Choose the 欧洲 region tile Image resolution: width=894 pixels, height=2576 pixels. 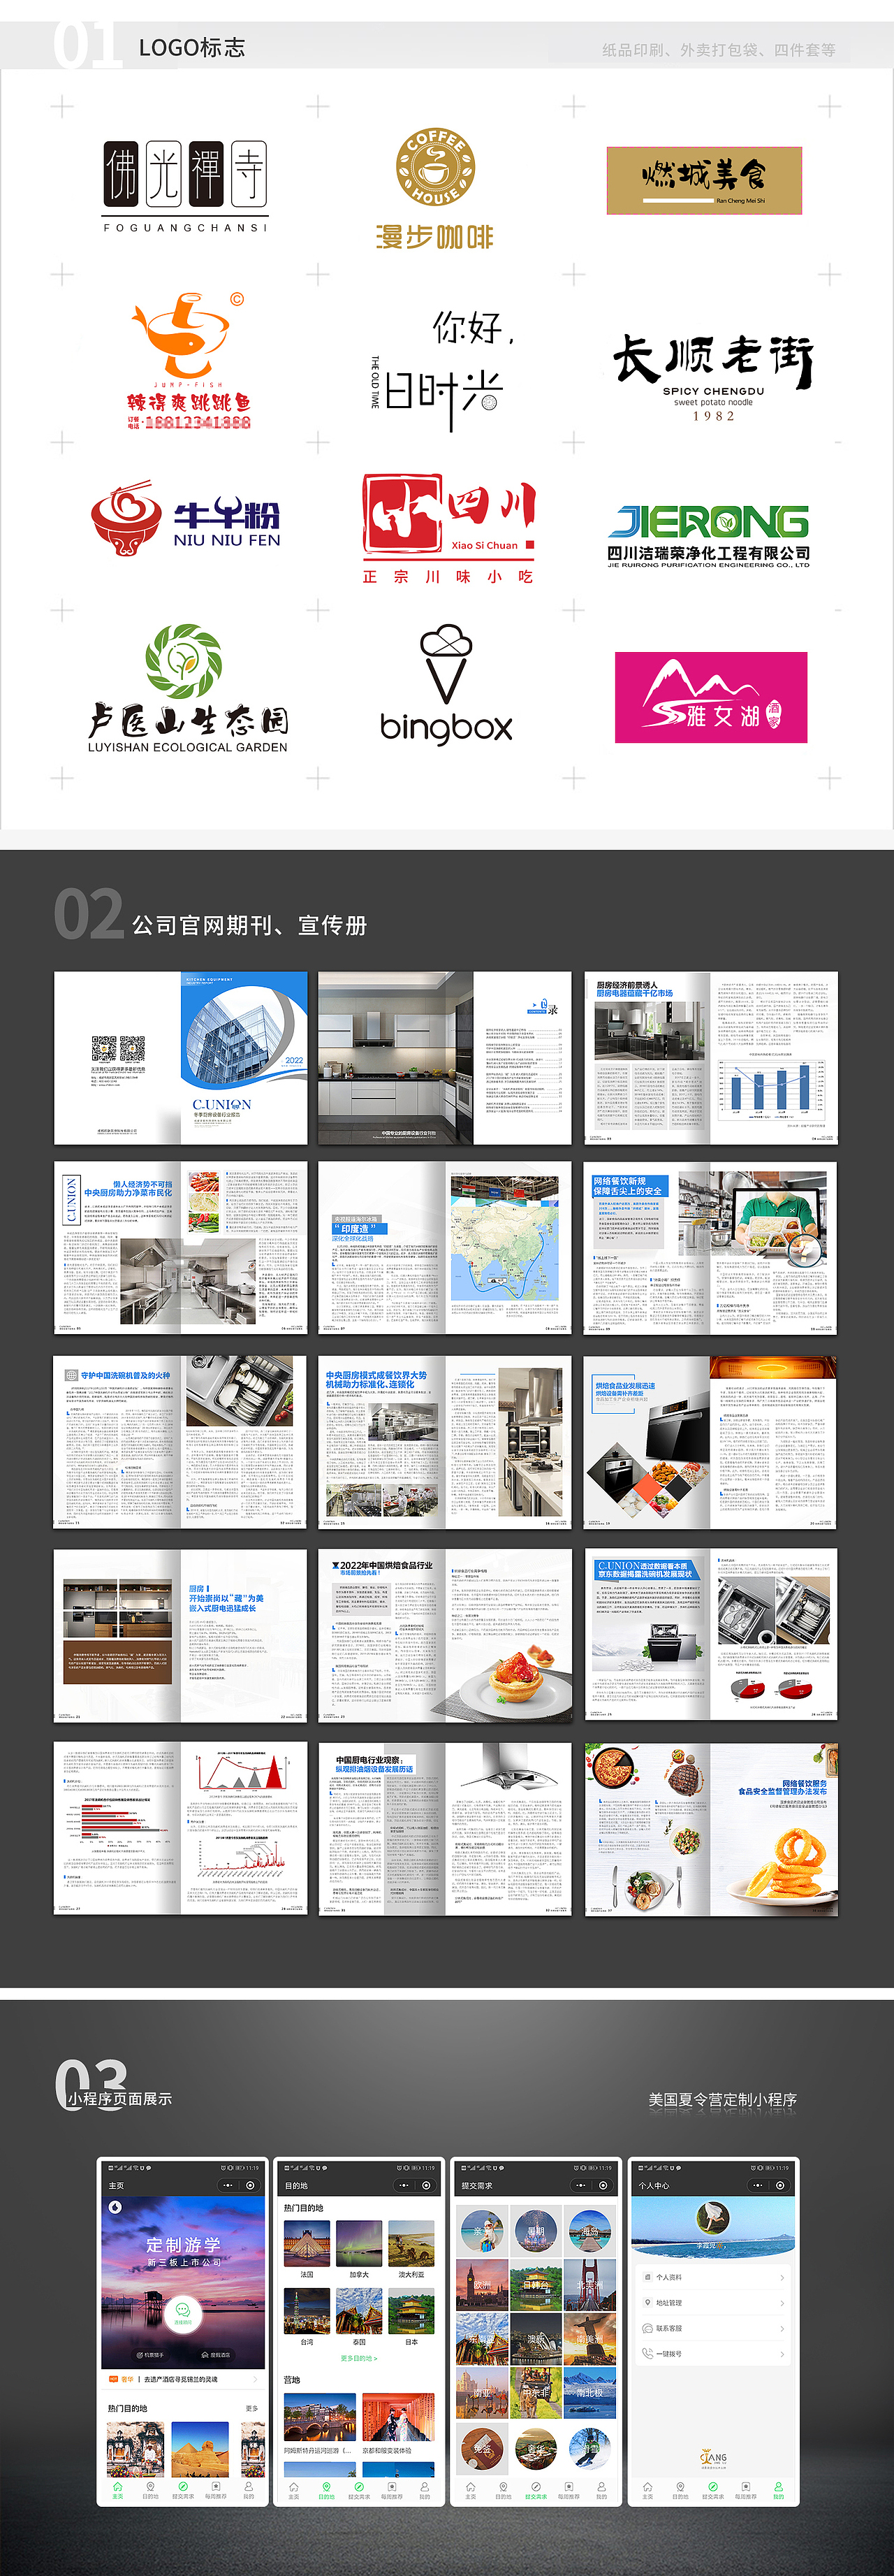(483, 2287)
